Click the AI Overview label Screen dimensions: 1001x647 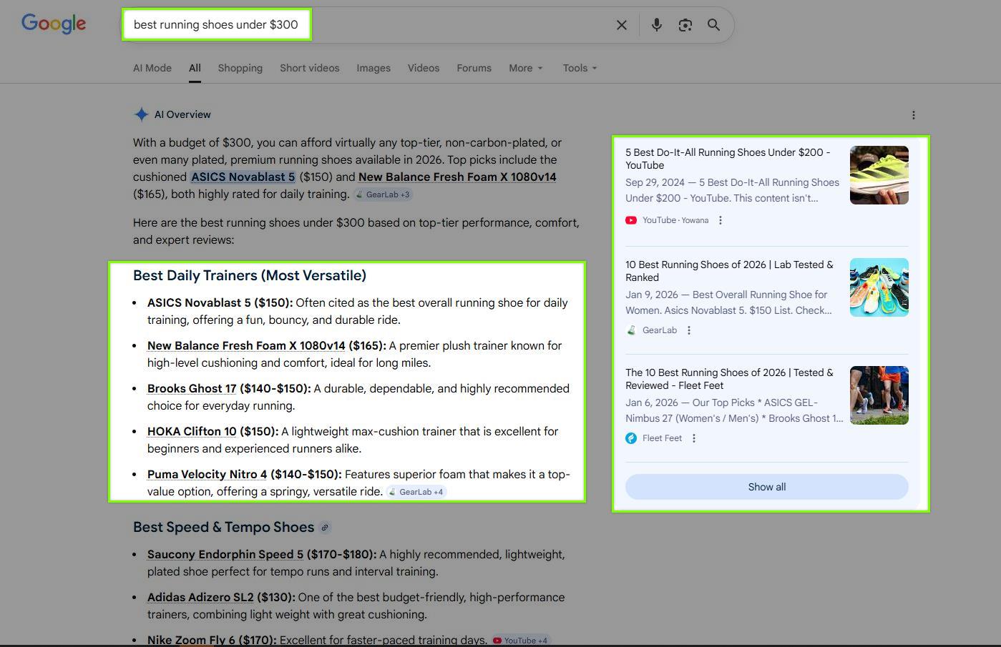(x=182, y=114)
